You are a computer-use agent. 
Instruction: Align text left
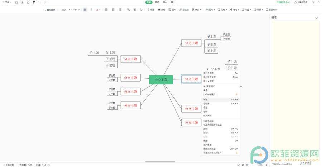106,10
